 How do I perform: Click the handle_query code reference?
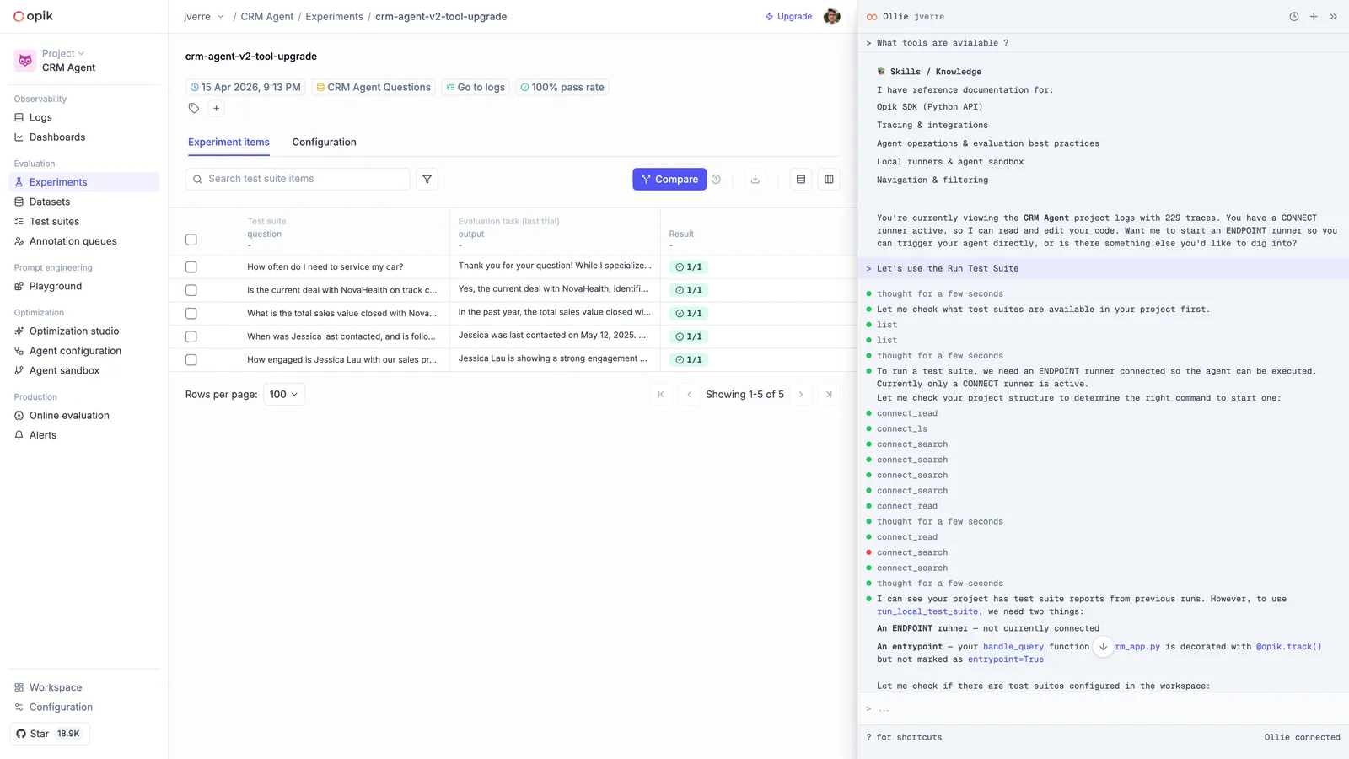1013,647
